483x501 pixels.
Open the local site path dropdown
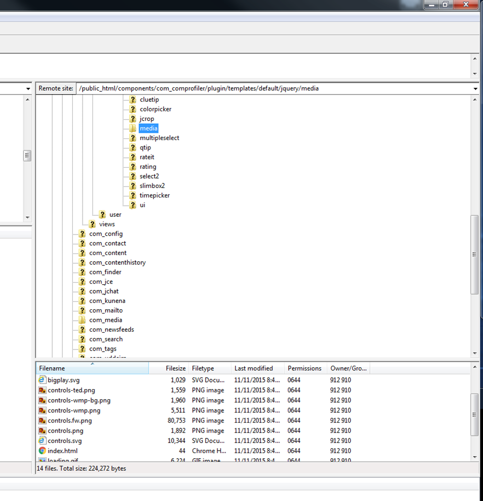click(x=28, y=88)
